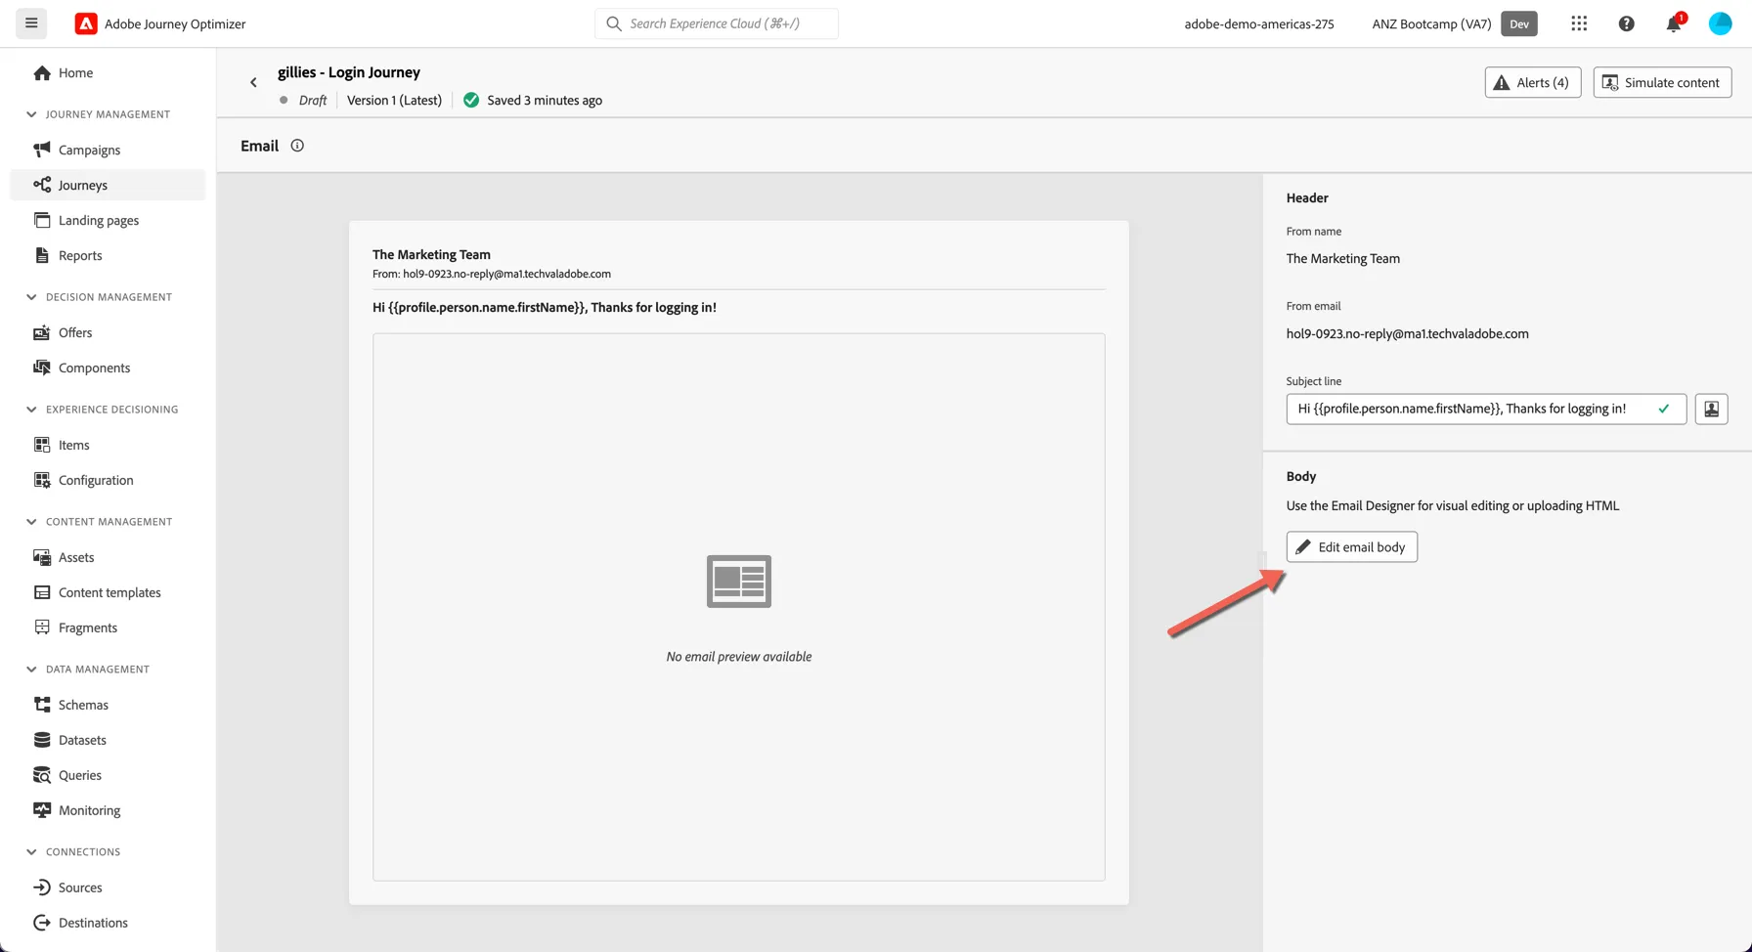Click the Offers icon in sidebar
Screen dimensions: 1752x952
pos(42,332)
